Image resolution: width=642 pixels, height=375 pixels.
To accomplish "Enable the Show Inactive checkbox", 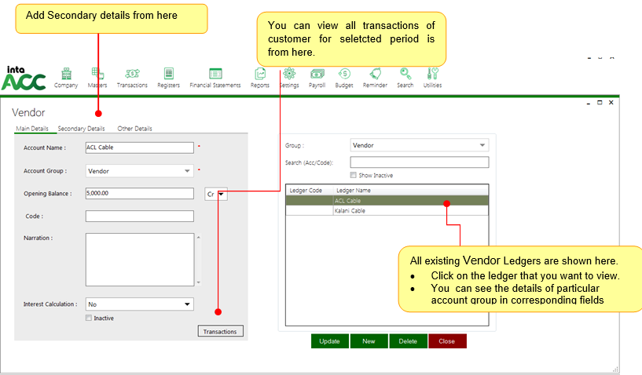I will click(353, 175).
